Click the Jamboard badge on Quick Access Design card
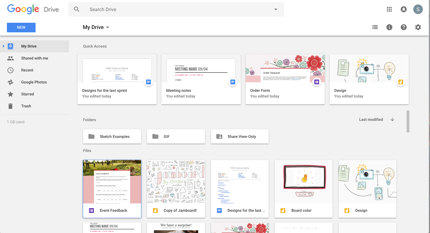 coord(401,82)
